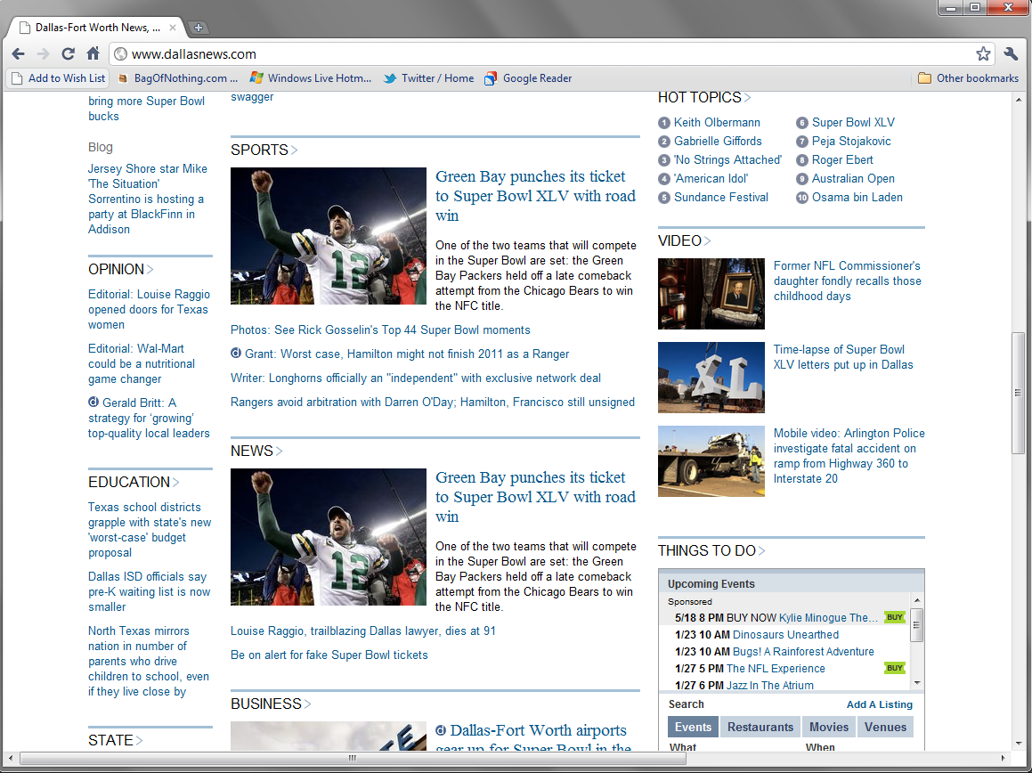
Task: Open Rick Gosselin's Top 44 Super Bowl moments
Action: coord(380,330)
